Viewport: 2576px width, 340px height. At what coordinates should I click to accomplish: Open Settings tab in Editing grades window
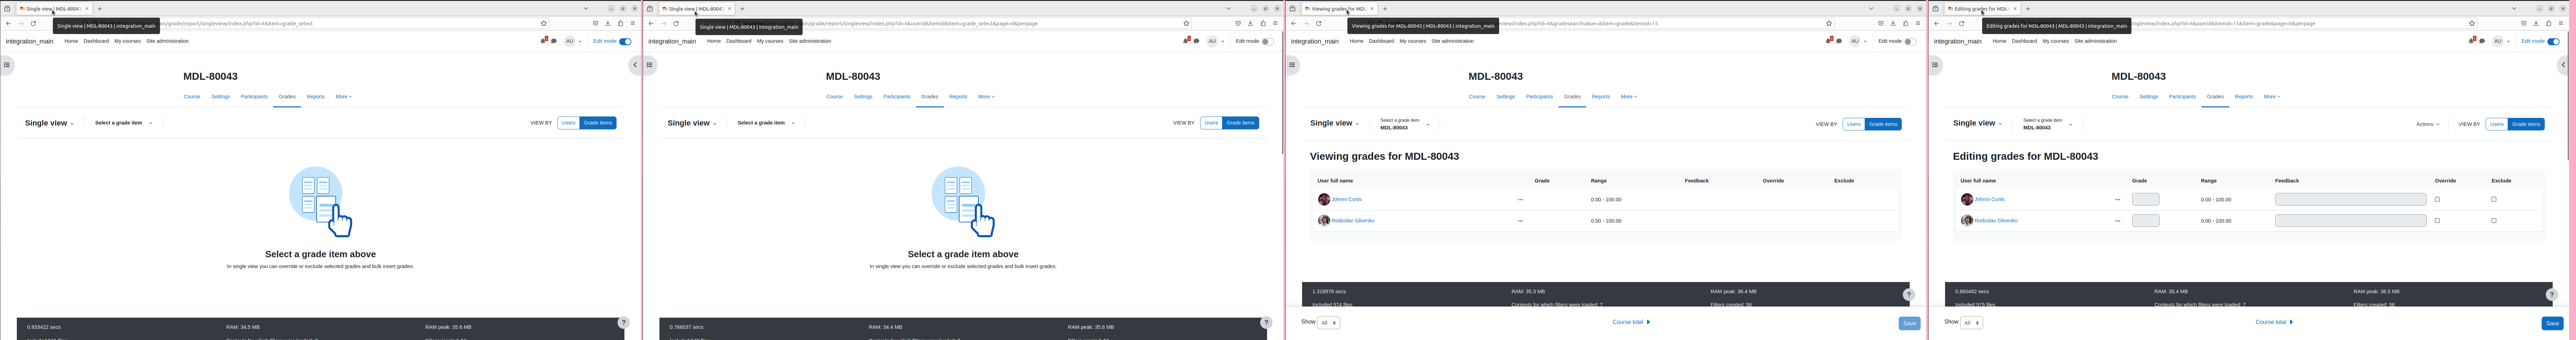pos(2149,97)
